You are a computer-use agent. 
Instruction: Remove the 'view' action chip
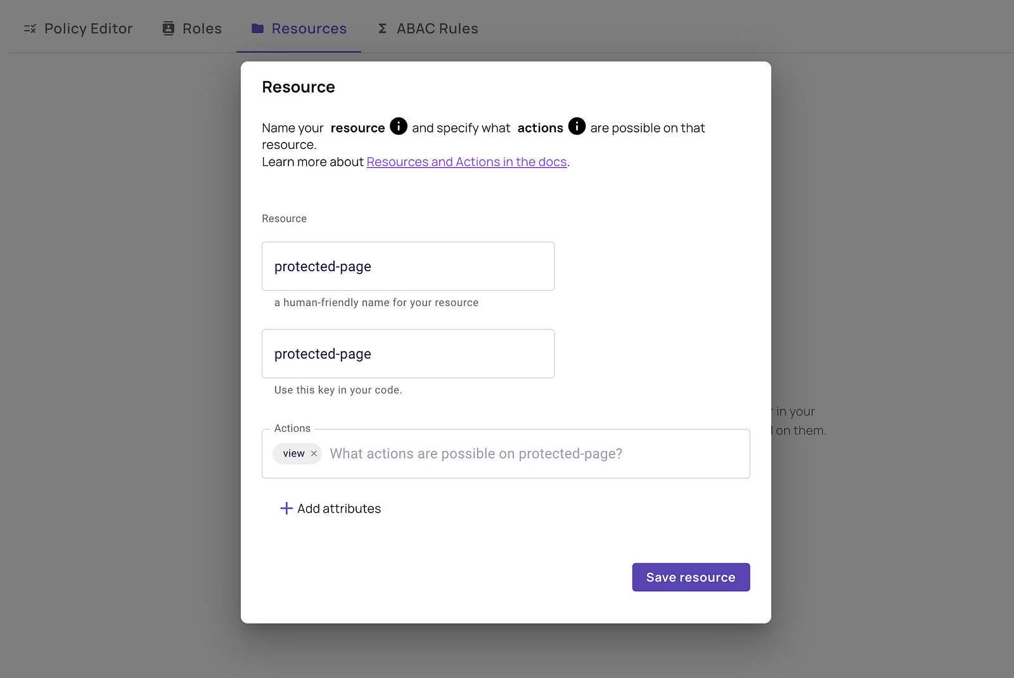coord(314,454)
